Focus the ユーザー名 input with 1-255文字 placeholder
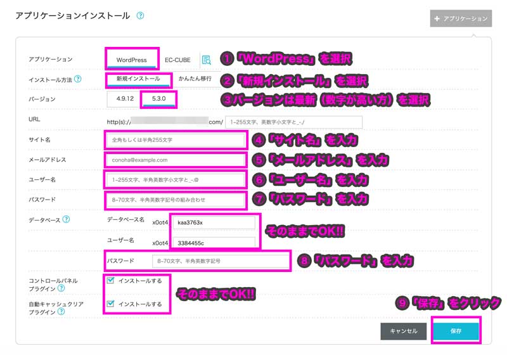507x355 pixels. click(176, 180)
